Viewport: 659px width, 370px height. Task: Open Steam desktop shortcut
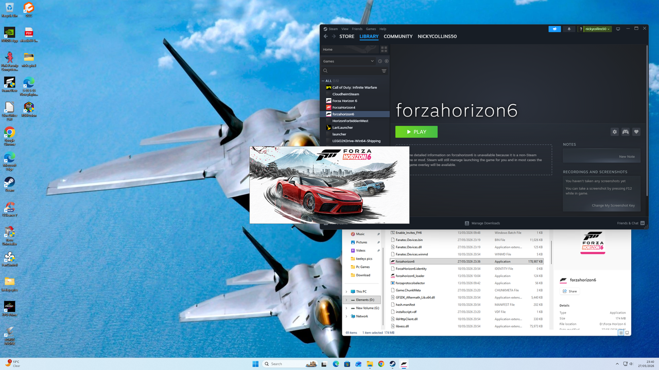click(9, 184)
